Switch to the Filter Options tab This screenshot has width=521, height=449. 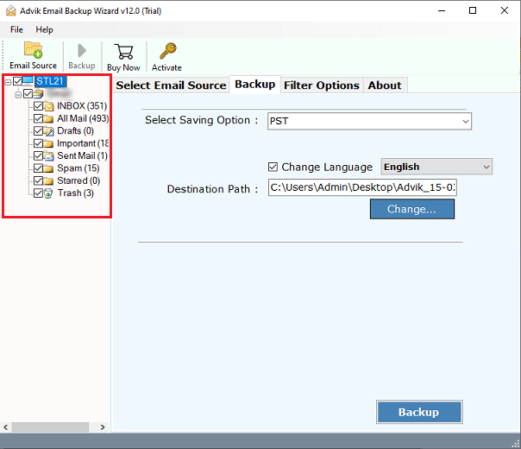[x=321, y=85]
